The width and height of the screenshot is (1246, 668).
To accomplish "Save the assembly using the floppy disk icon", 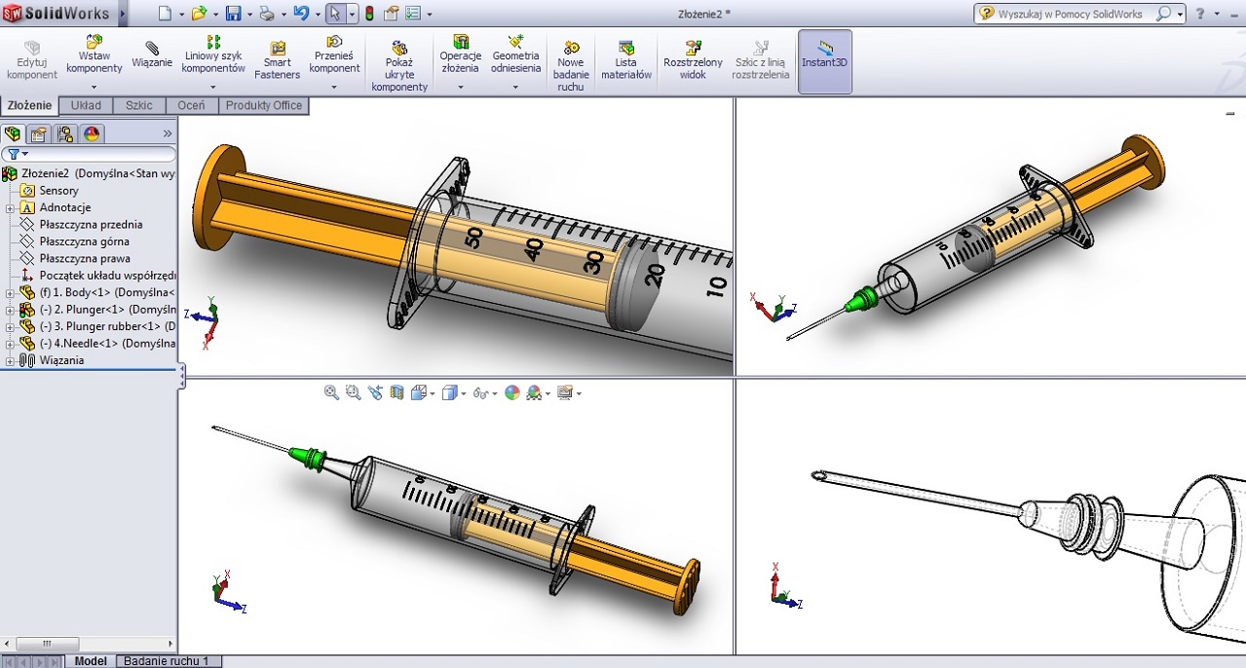I will [x=233, y=14].
